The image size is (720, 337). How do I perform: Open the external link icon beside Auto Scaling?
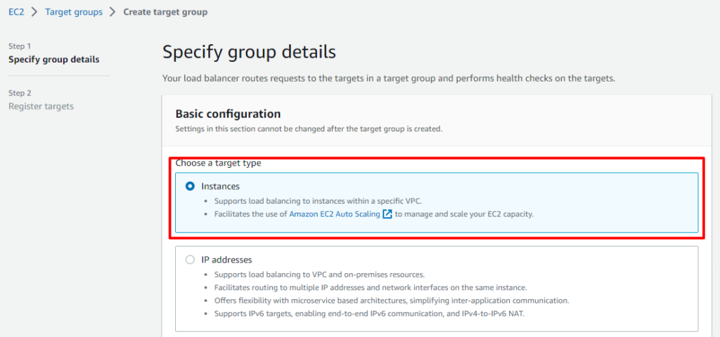[387, 214]
